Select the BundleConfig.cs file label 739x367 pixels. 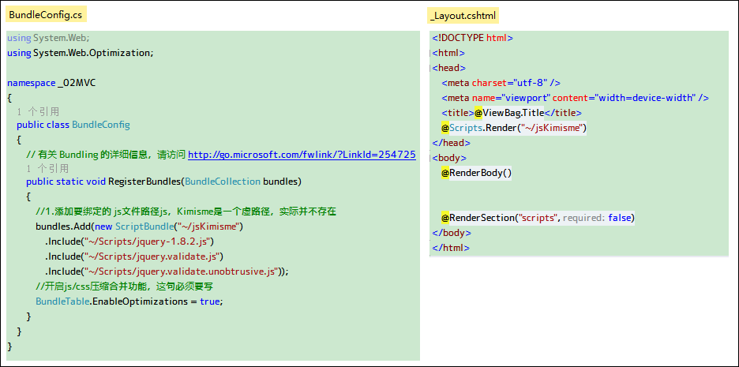[x=46, y=15]
